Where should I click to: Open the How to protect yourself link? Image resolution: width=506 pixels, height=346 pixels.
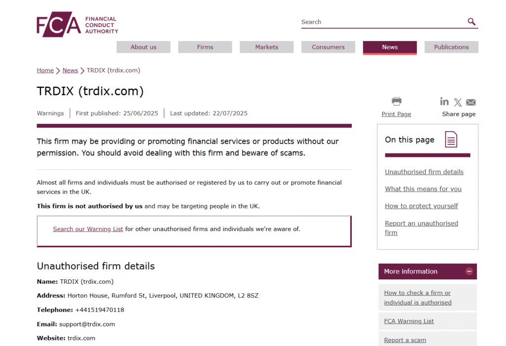(421, 206)
